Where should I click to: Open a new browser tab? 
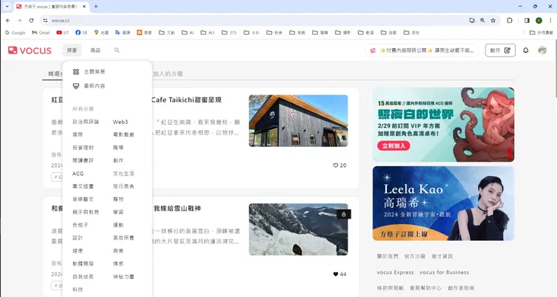(x=96, y=6)
